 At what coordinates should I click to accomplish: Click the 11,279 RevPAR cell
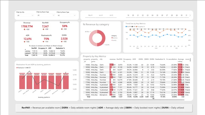click(120, 90)
